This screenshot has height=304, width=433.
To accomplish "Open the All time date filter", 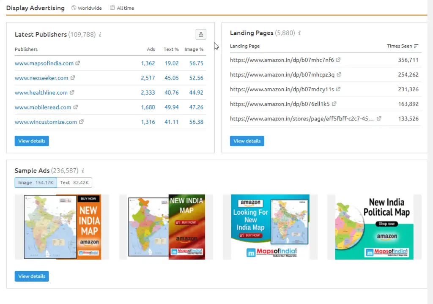I will click(122, 8).
